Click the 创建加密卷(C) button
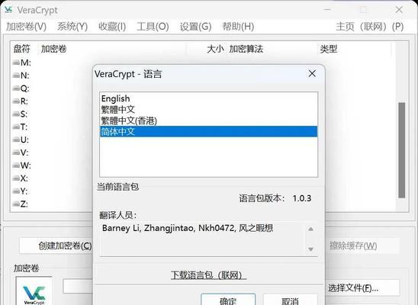Image resolution: width=418 pixels, height=305 pixels. (56, 246)
